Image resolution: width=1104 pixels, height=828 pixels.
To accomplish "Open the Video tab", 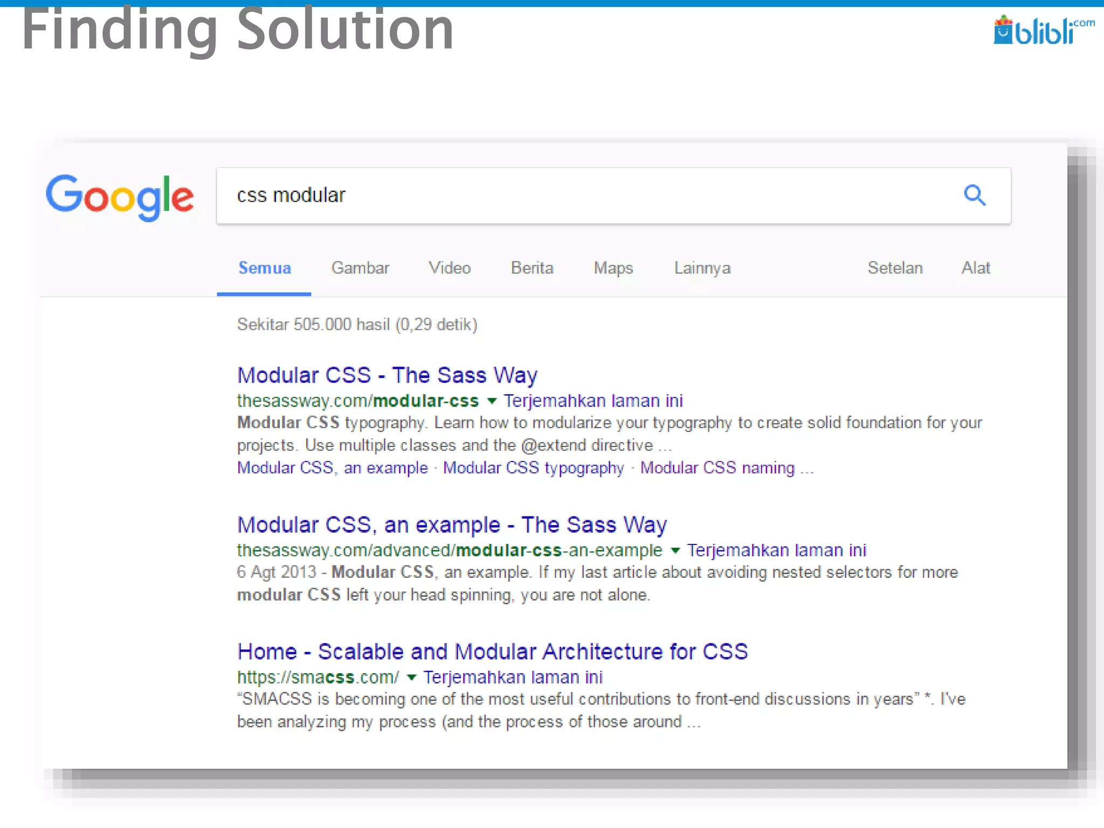I will coord(450,268).
